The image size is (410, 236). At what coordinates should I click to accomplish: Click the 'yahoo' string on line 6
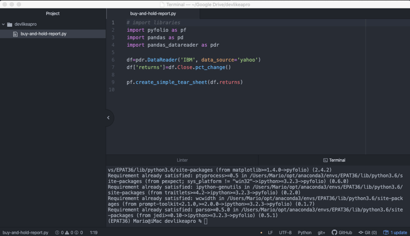[x=248, y=60]
